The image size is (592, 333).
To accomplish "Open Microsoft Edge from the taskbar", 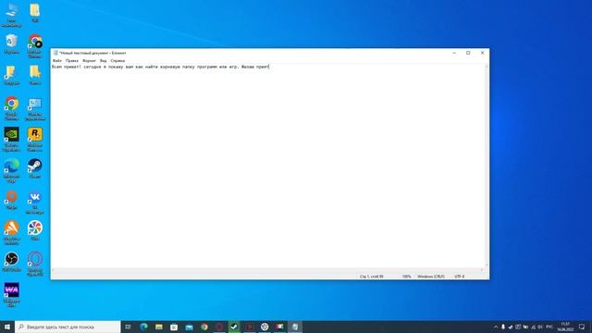I will 144,327.
